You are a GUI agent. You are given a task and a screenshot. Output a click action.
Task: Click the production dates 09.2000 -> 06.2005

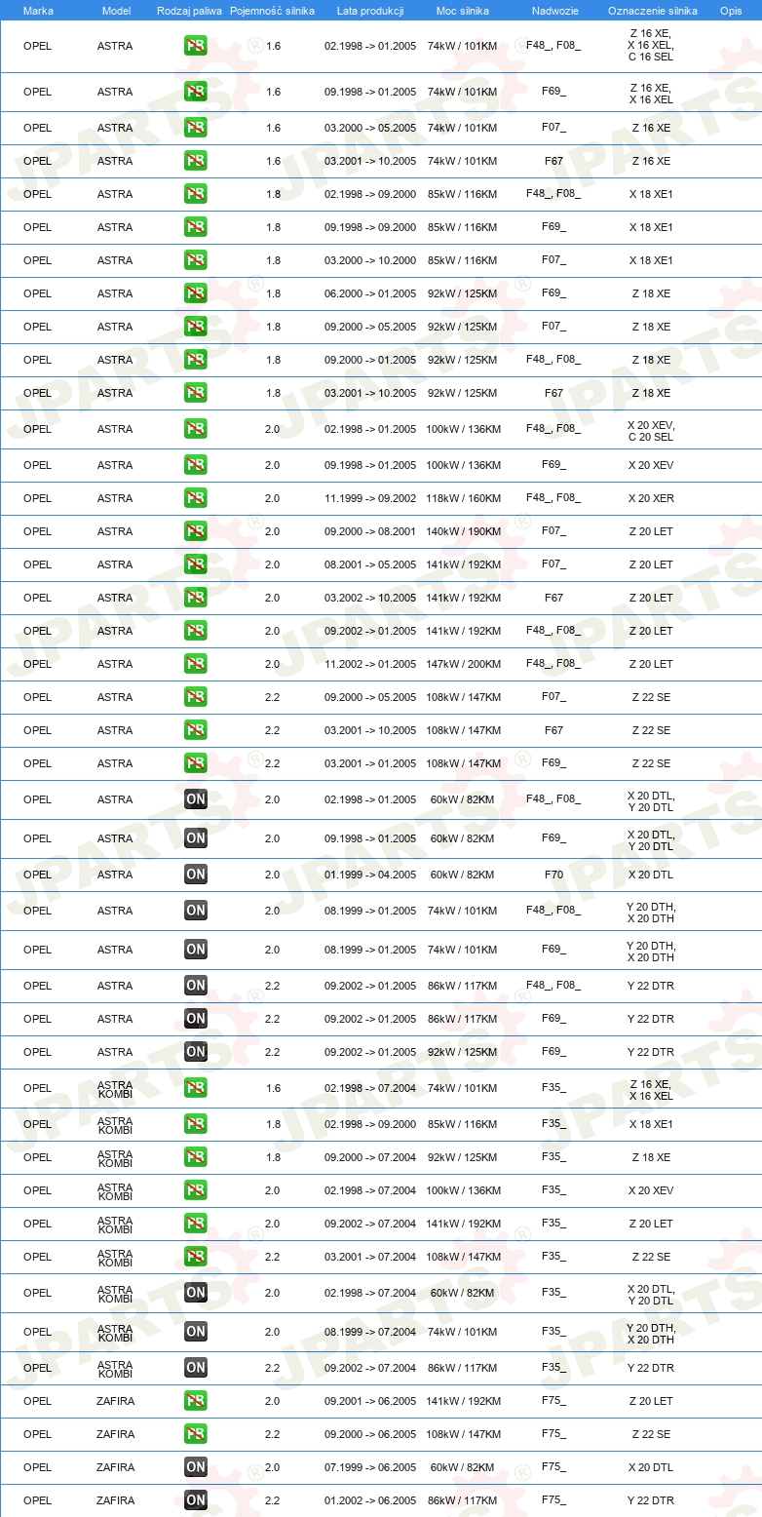click(370, 1434)
